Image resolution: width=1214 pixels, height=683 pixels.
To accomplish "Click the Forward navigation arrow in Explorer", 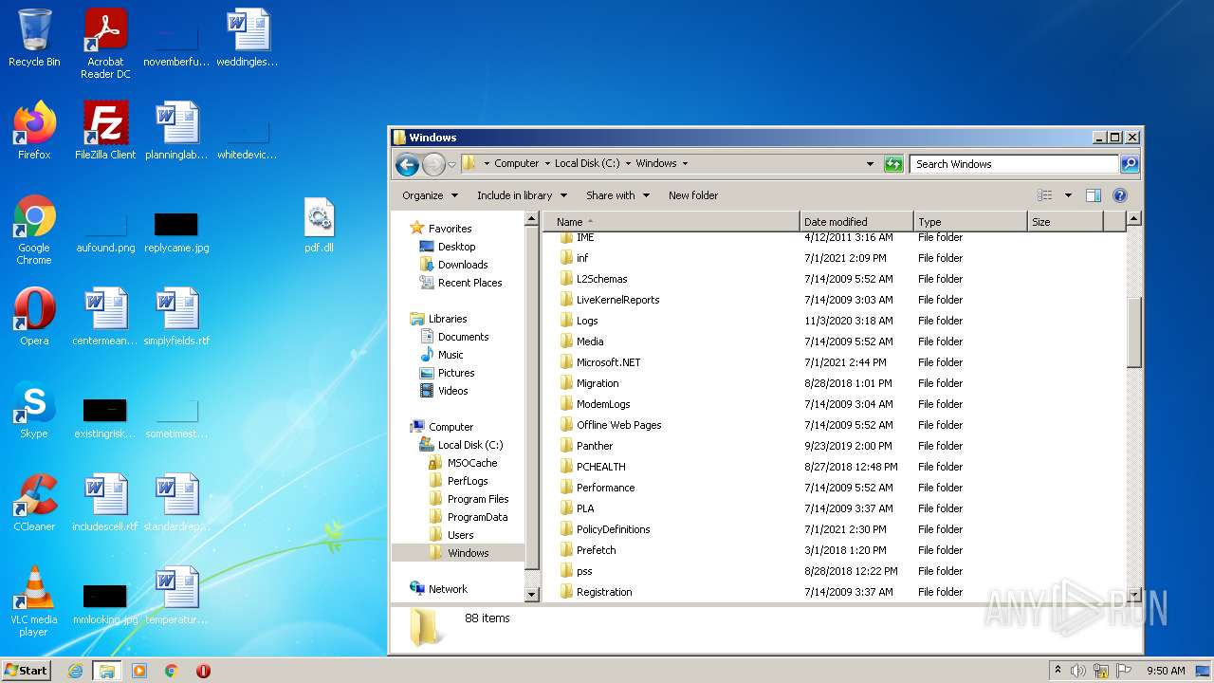I will click(433, 164).
